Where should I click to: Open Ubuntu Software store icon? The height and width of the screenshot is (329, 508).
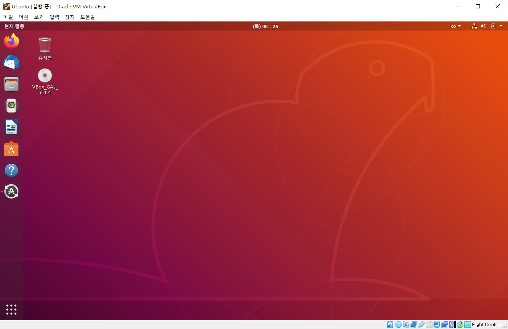[11, 149]
